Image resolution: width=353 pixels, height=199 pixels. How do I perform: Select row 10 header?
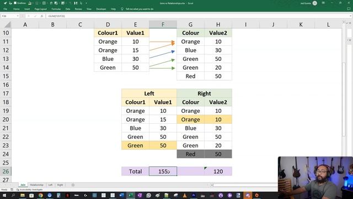pos(6,33)
